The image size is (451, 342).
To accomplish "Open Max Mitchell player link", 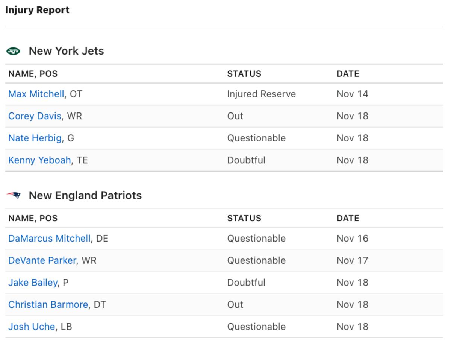I will 36,94.
